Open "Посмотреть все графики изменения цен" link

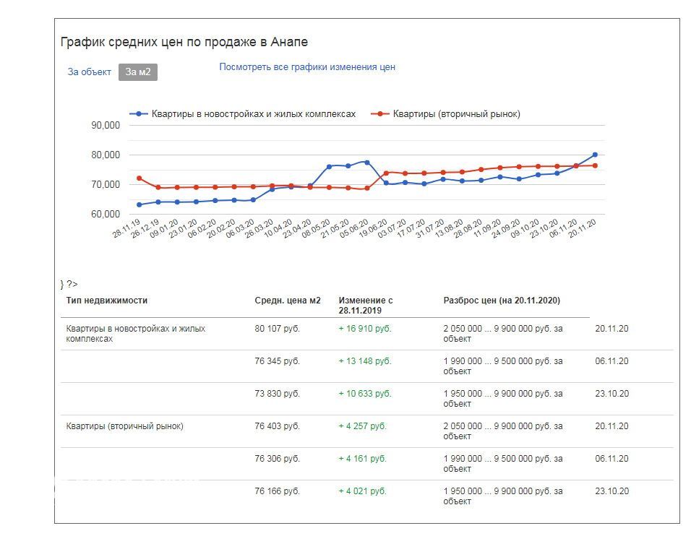(x=307, y=67)
